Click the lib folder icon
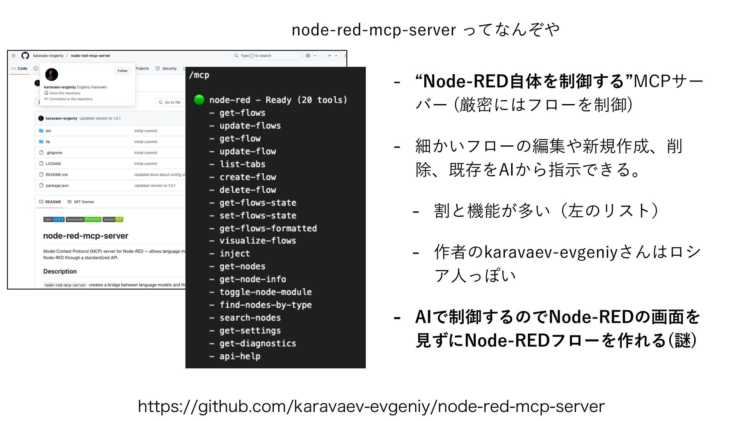The width and height of the screenshot is (748, 421). point(41,142)
